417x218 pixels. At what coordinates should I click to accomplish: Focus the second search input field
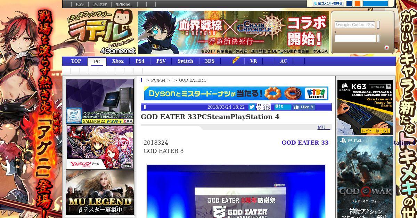355,38
